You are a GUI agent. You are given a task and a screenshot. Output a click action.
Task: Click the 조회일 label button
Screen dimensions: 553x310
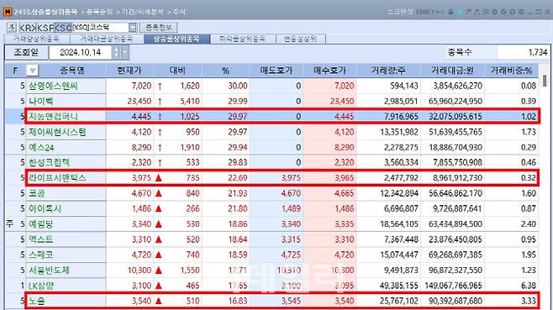coord(26,53)
